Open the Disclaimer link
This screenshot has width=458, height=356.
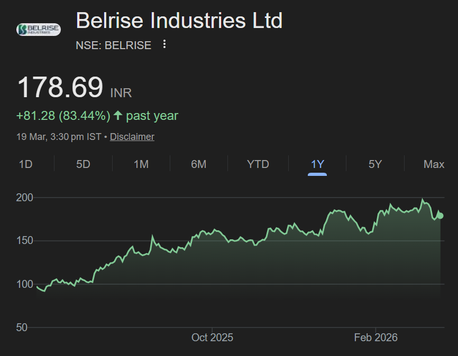(x=132, y=136)
